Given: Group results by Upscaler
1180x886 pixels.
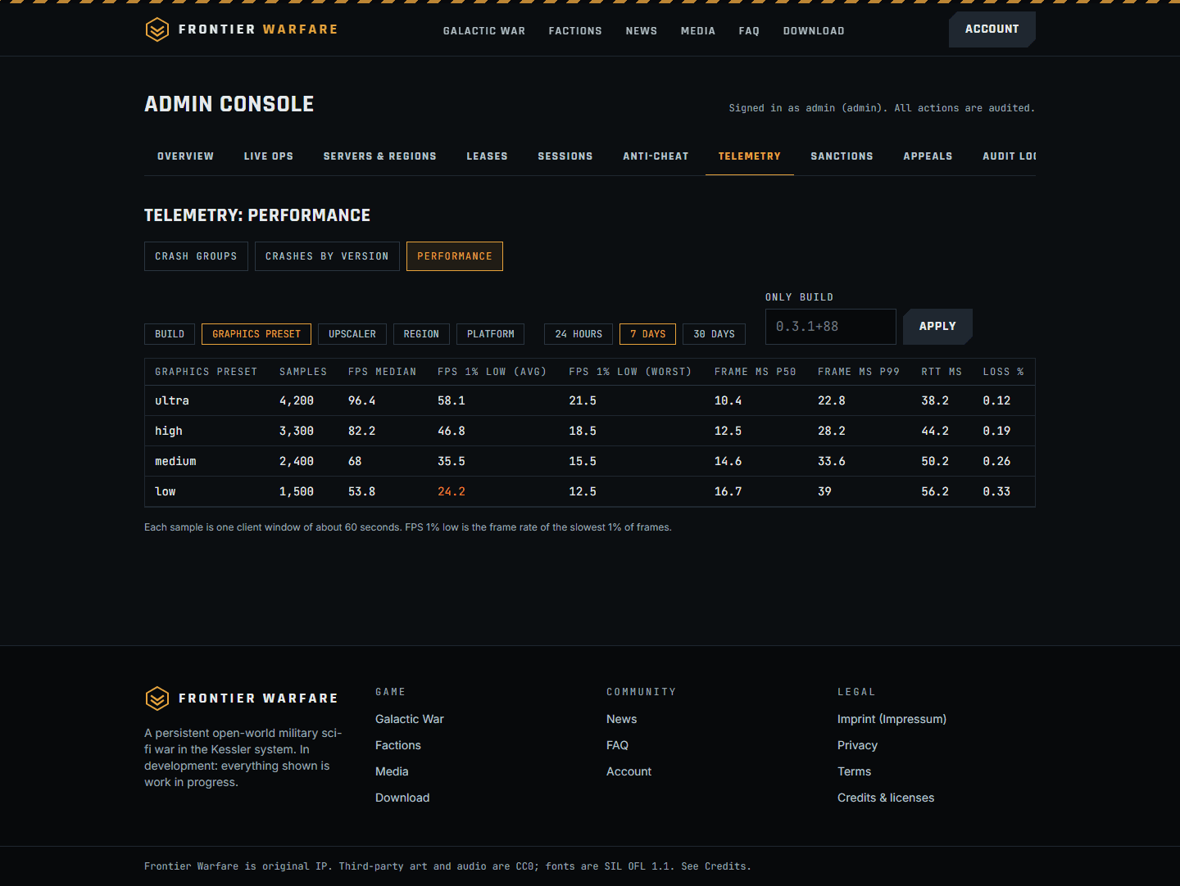Looking at the screenshot, I should click(352, 334).
